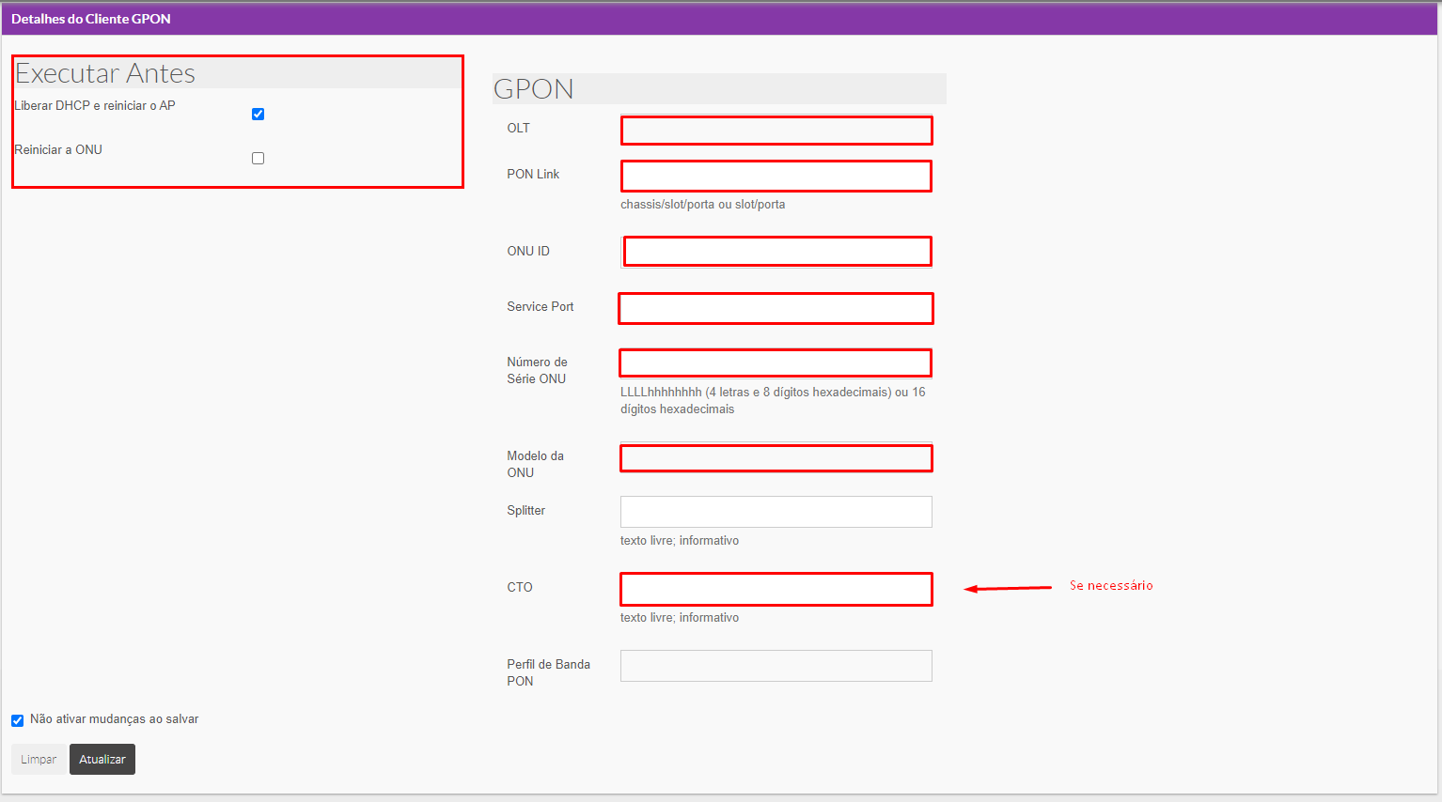Toggle 'Não ativar mudanças ao salvar' checkbox

(17, 720)
